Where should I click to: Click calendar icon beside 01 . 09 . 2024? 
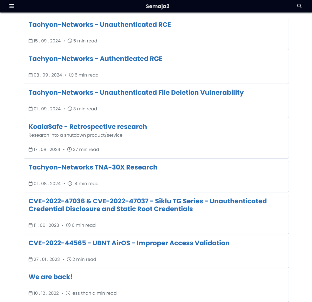(31, 109)
